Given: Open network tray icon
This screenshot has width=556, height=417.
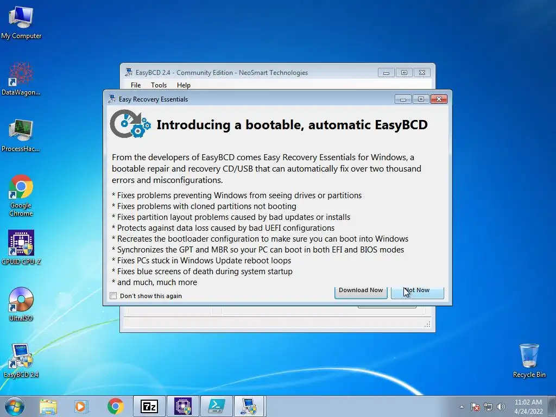Looking at the screenshot, I should (488, 407).
